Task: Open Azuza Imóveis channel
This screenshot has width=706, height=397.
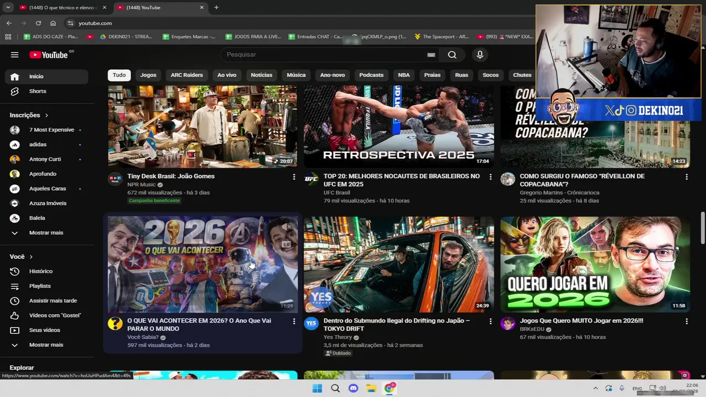Action: click(46, 203)
